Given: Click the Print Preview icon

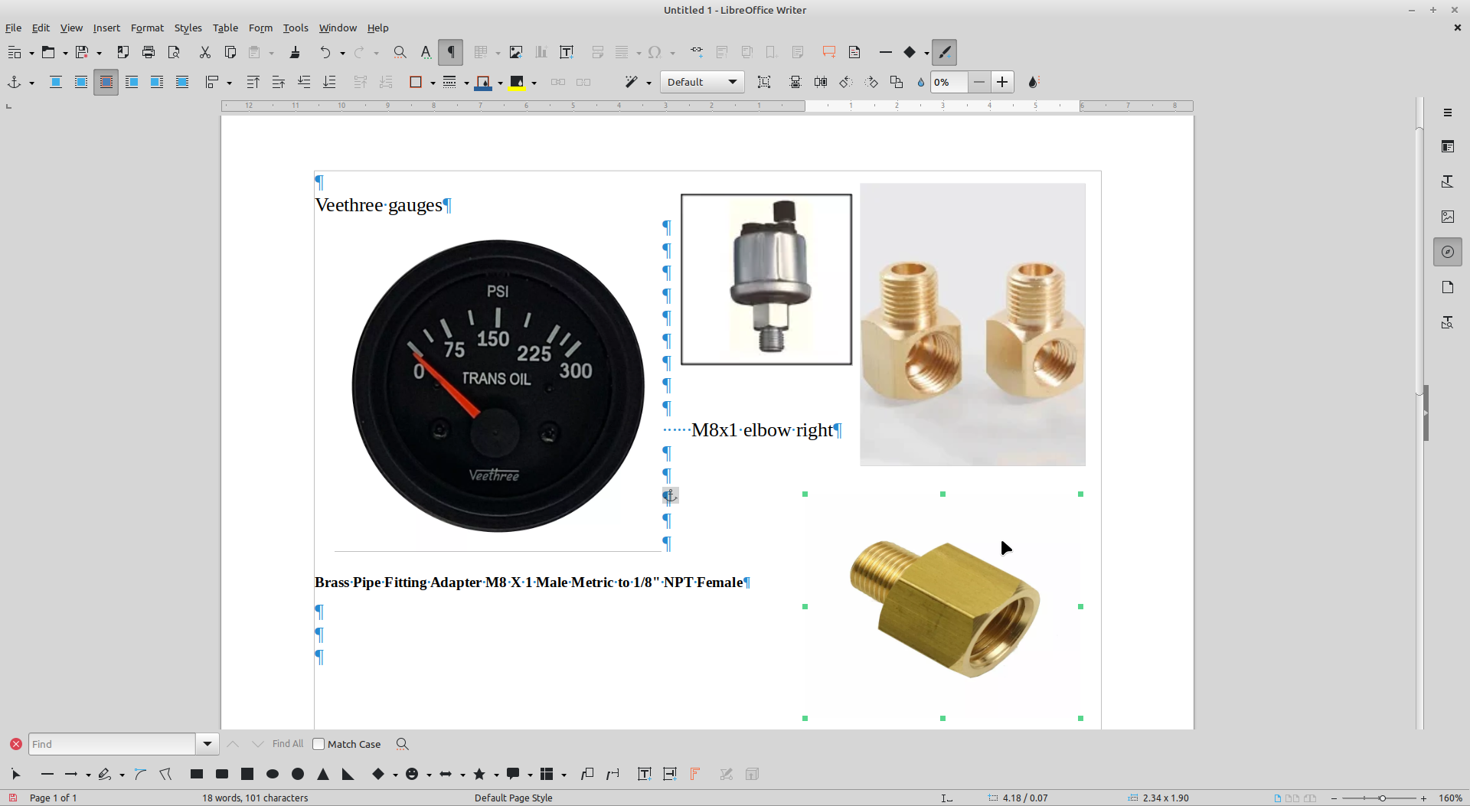Looking at the screenshot, I should [174, 52].
